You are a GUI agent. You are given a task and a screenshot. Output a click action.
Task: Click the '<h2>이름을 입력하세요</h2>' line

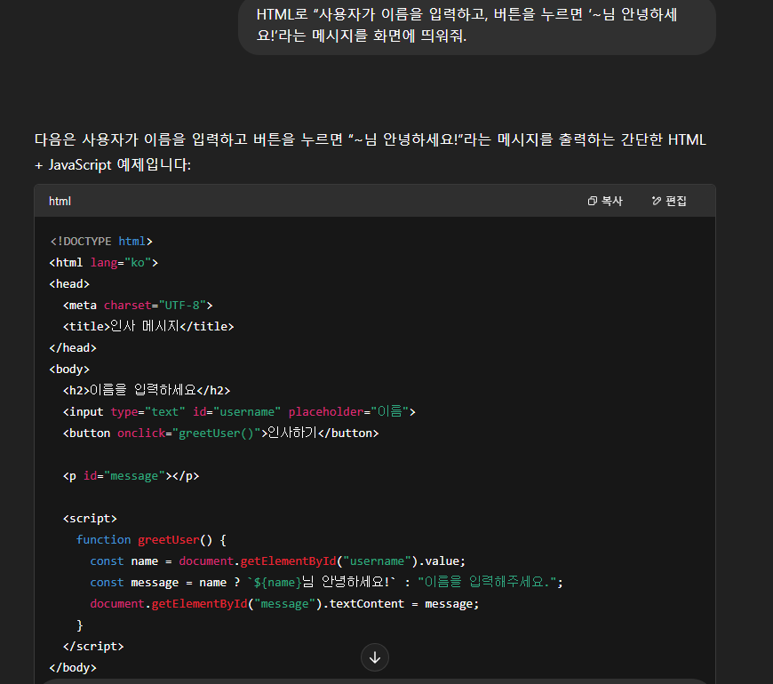click(x=147, y=390)
